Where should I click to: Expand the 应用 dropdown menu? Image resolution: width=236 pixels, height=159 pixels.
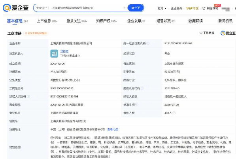tap(162, 8)
